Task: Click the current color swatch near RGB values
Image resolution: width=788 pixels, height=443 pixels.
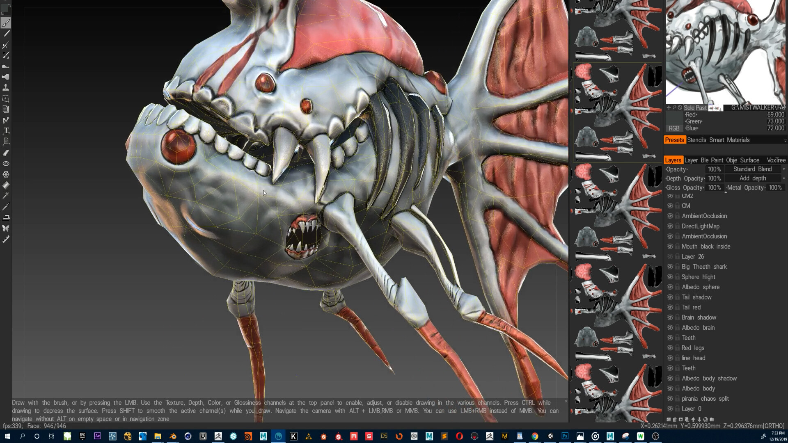Action: click(x=674, y=118)
